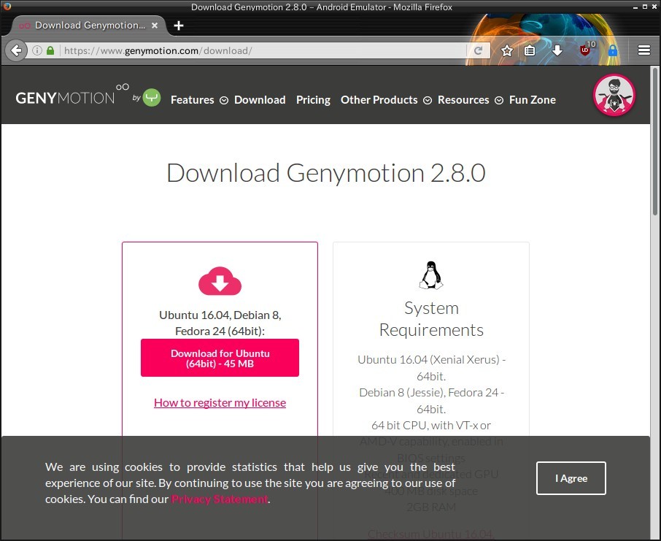Go back with the browser back arrow
The width and height of the screenshot is (661, 541).
click(16, 50)
